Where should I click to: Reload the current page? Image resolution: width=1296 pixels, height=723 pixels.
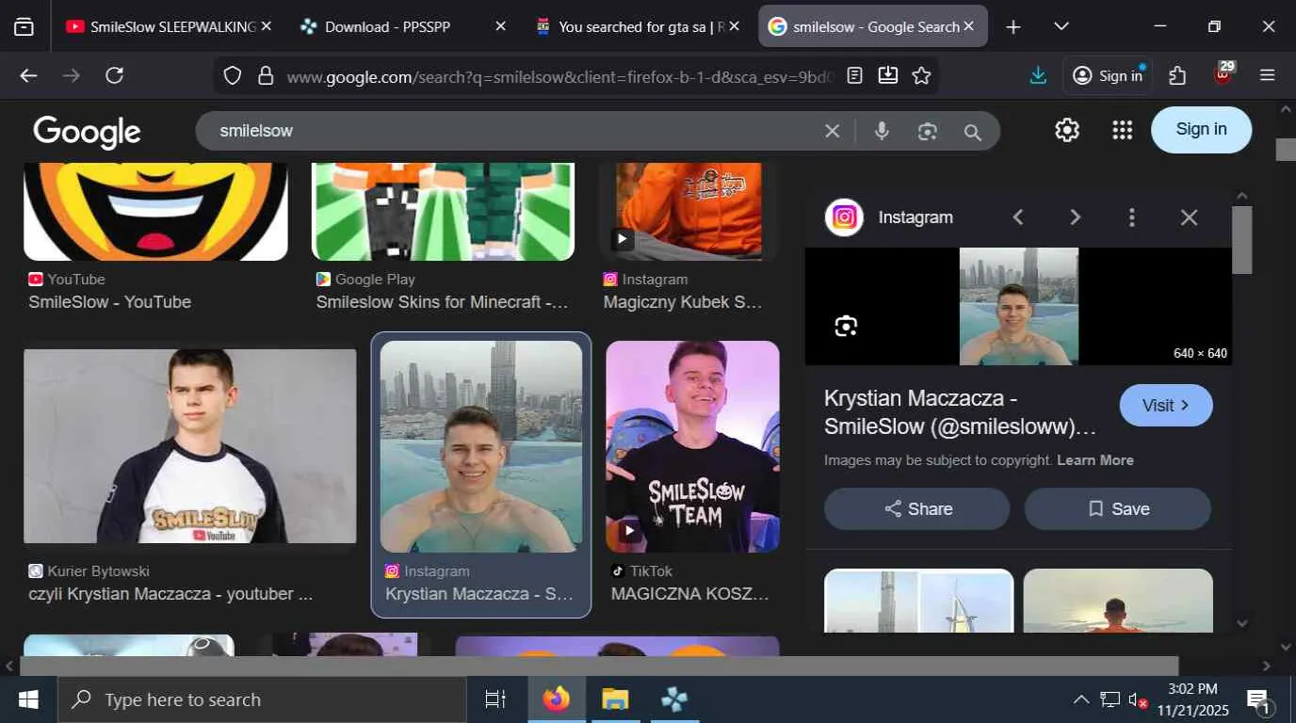pyautogui.click(x=115, y=75)
